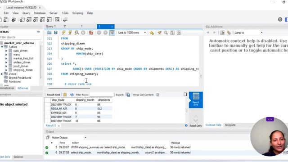Collapse the Tables node in schema tree
The height and width of the screenshot is (162, 288).
[x=2, y=47]
